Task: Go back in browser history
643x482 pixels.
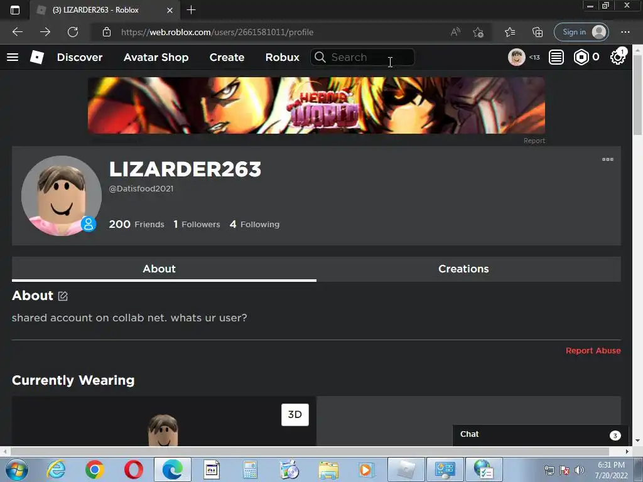Action: [18, 32]
